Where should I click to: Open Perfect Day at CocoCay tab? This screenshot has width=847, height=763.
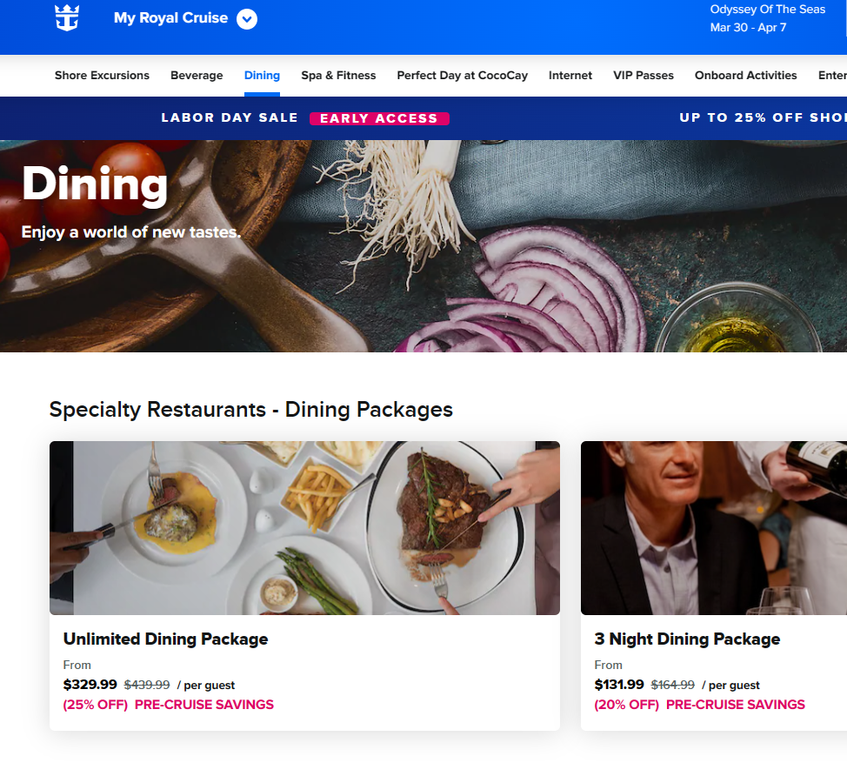click(462, 75)
